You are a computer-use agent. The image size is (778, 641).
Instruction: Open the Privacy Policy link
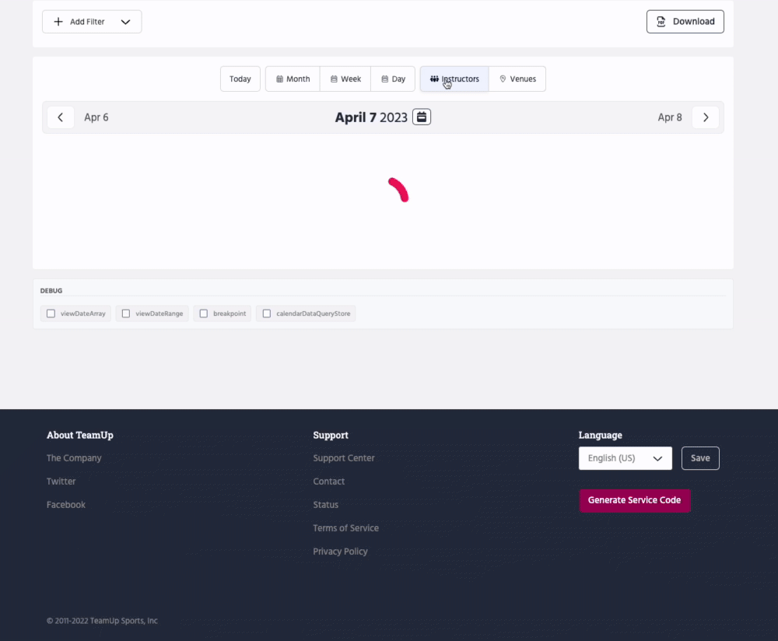point(340,552)
